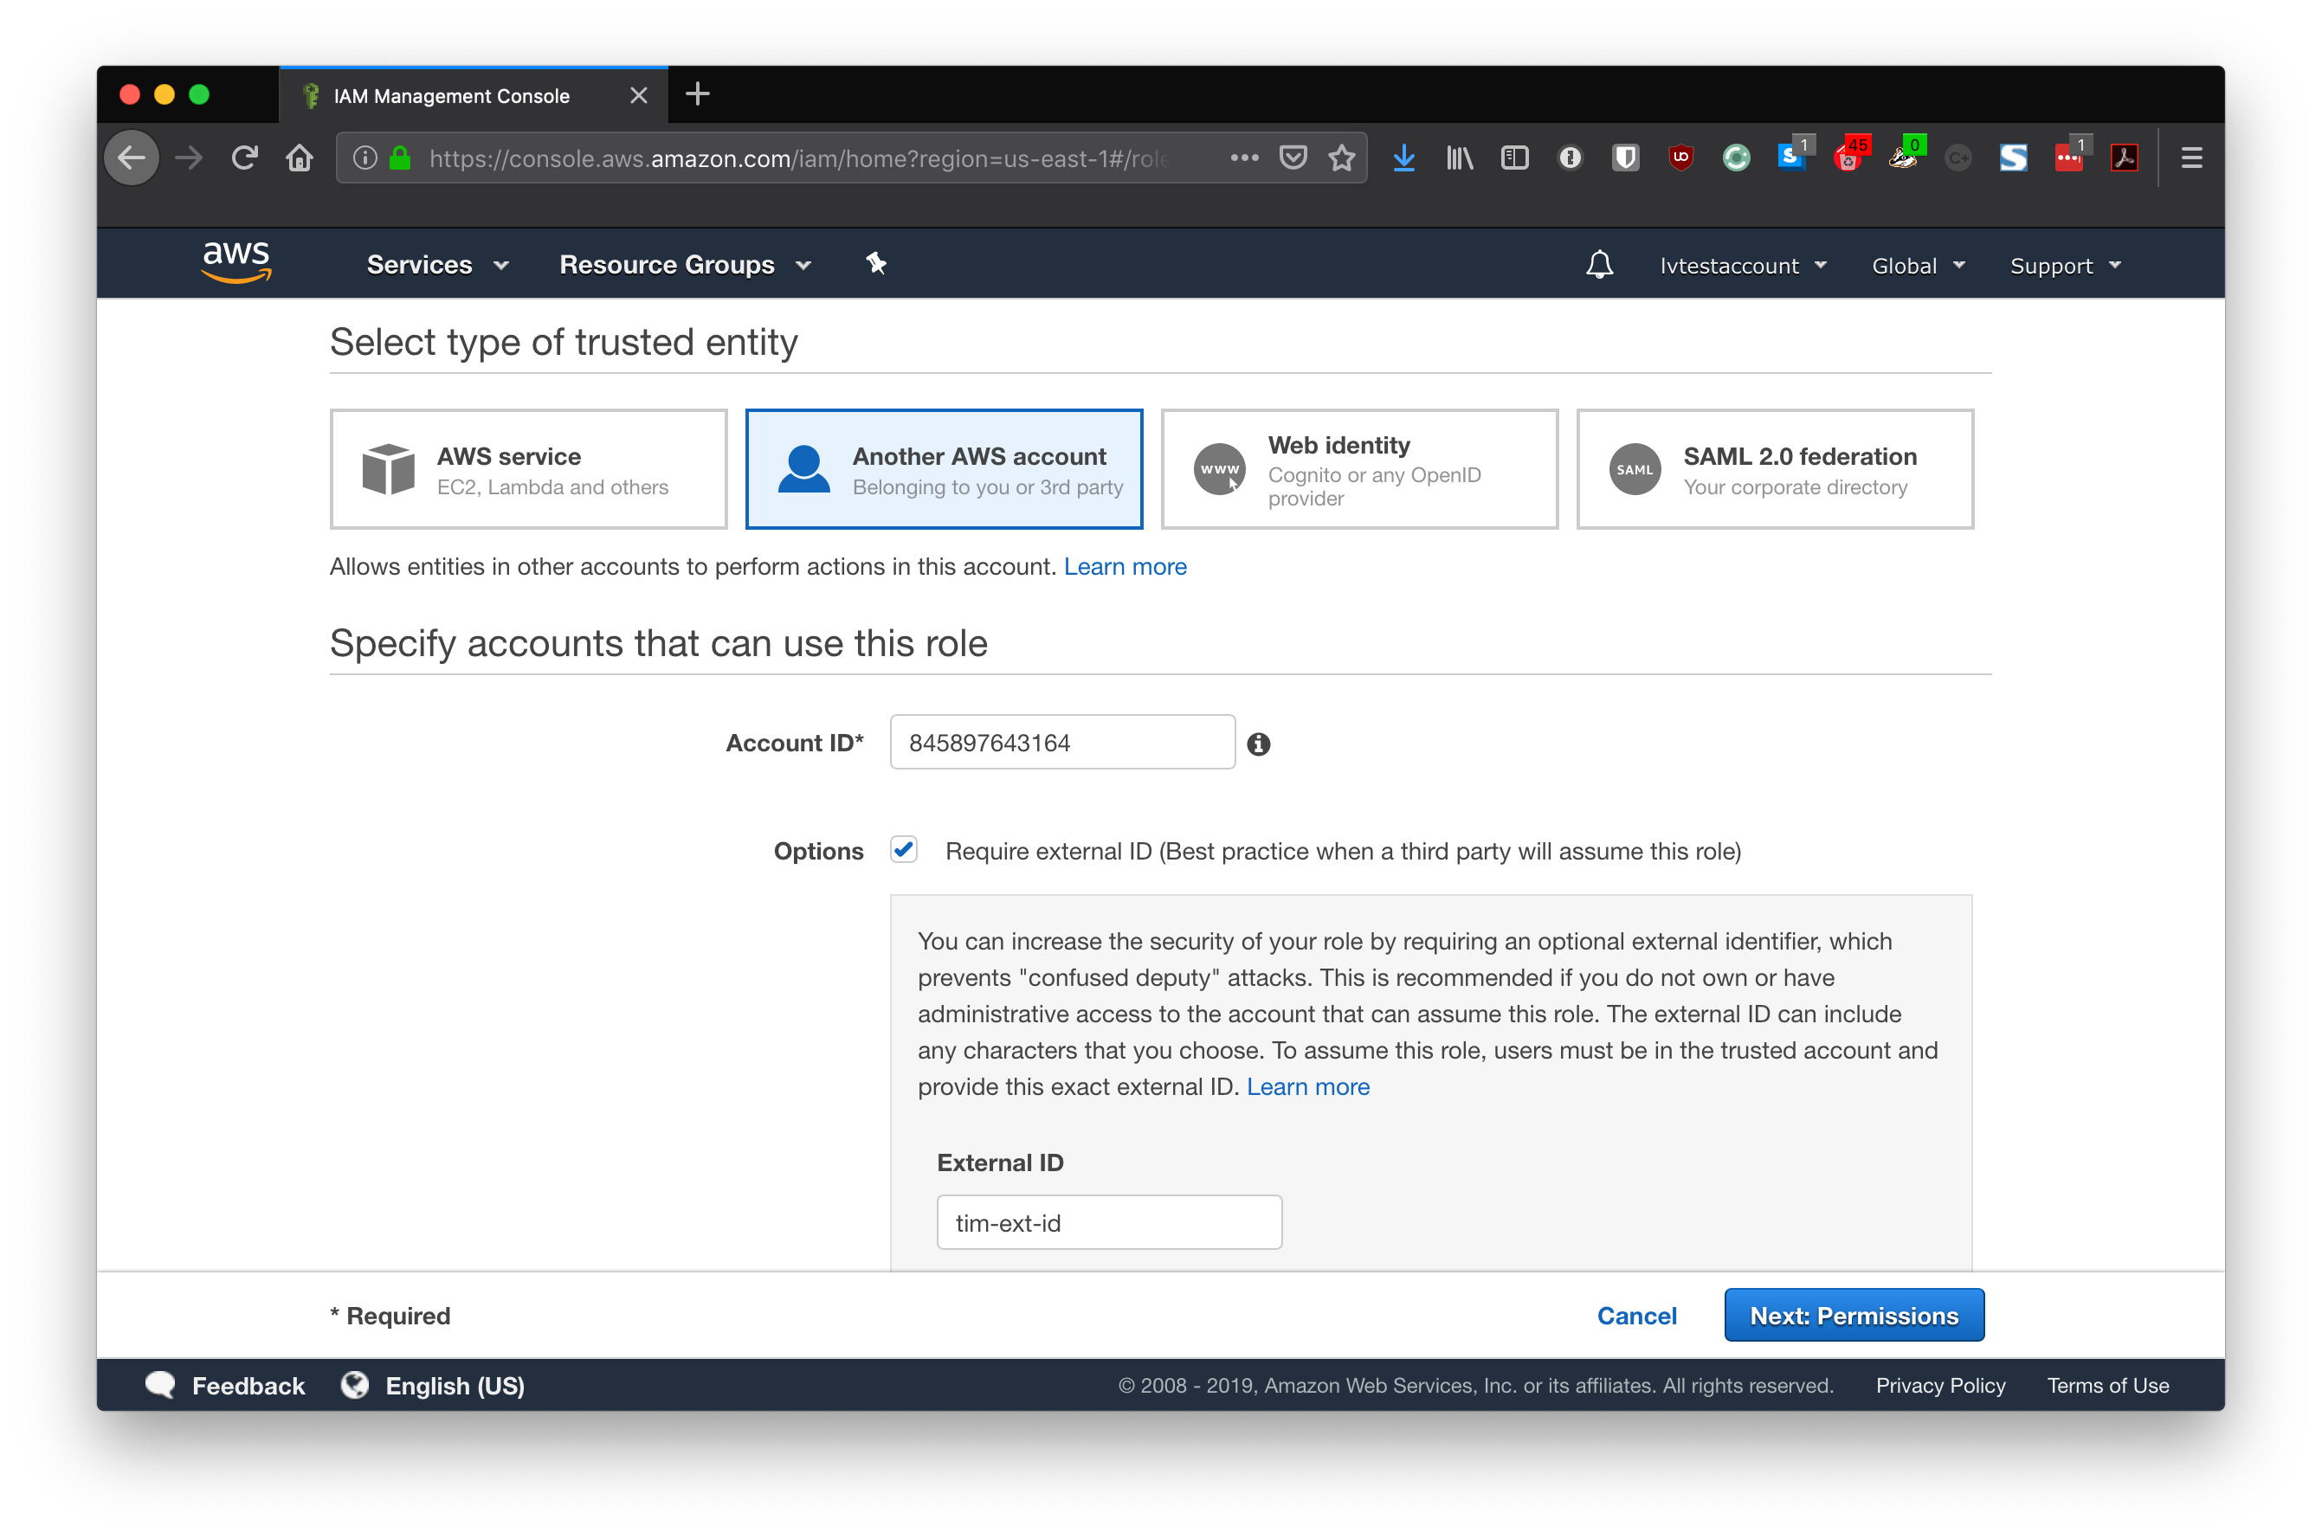Open the Library bookshelf icon
This screenshot has width=2322, height=1539.
point(1460,158)
